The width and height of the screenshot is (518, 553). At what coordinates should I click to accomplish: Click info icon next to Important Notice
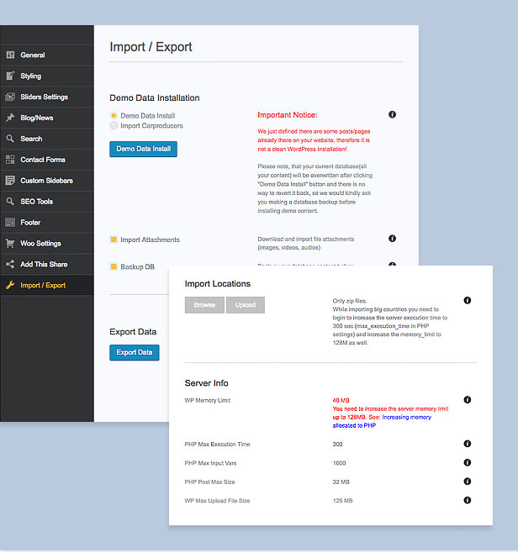point(392,114)
